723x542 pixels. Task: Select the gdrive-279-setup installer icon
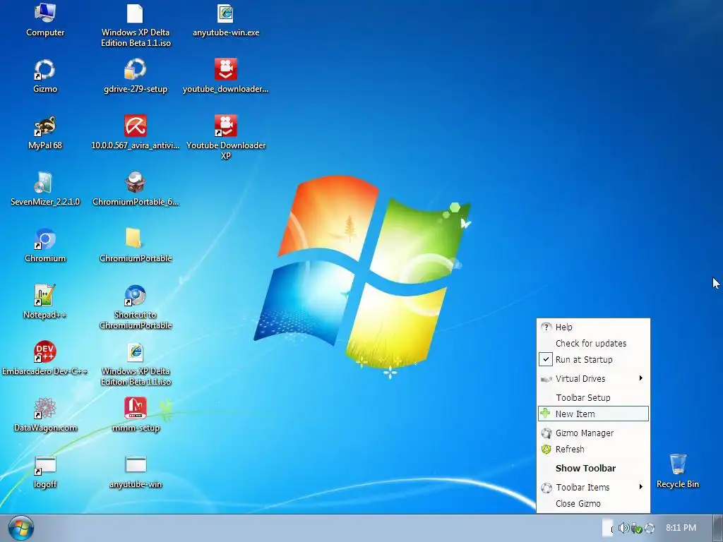(x=135, y=70)
